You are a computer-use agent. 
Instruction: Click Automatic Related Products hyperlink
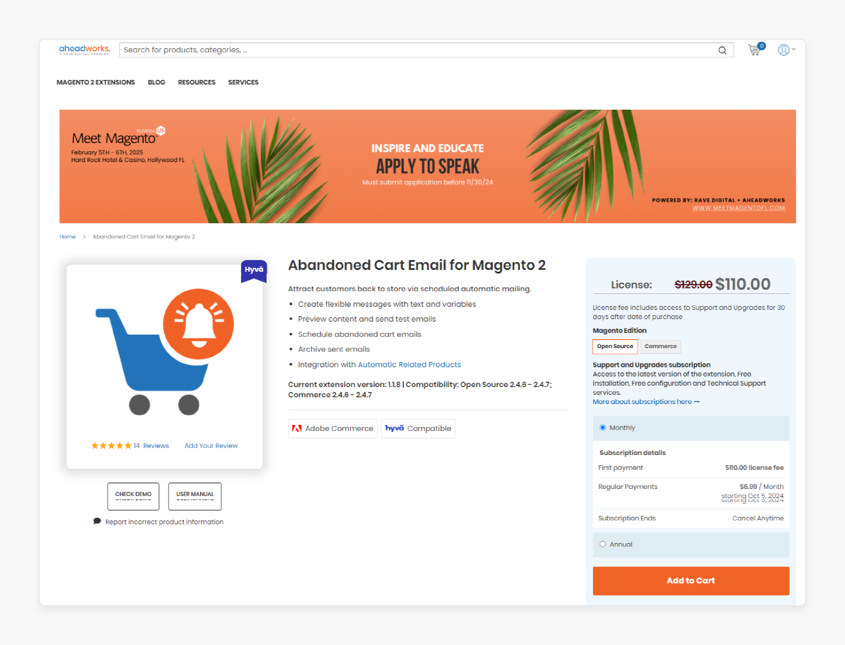pos(409,364)
